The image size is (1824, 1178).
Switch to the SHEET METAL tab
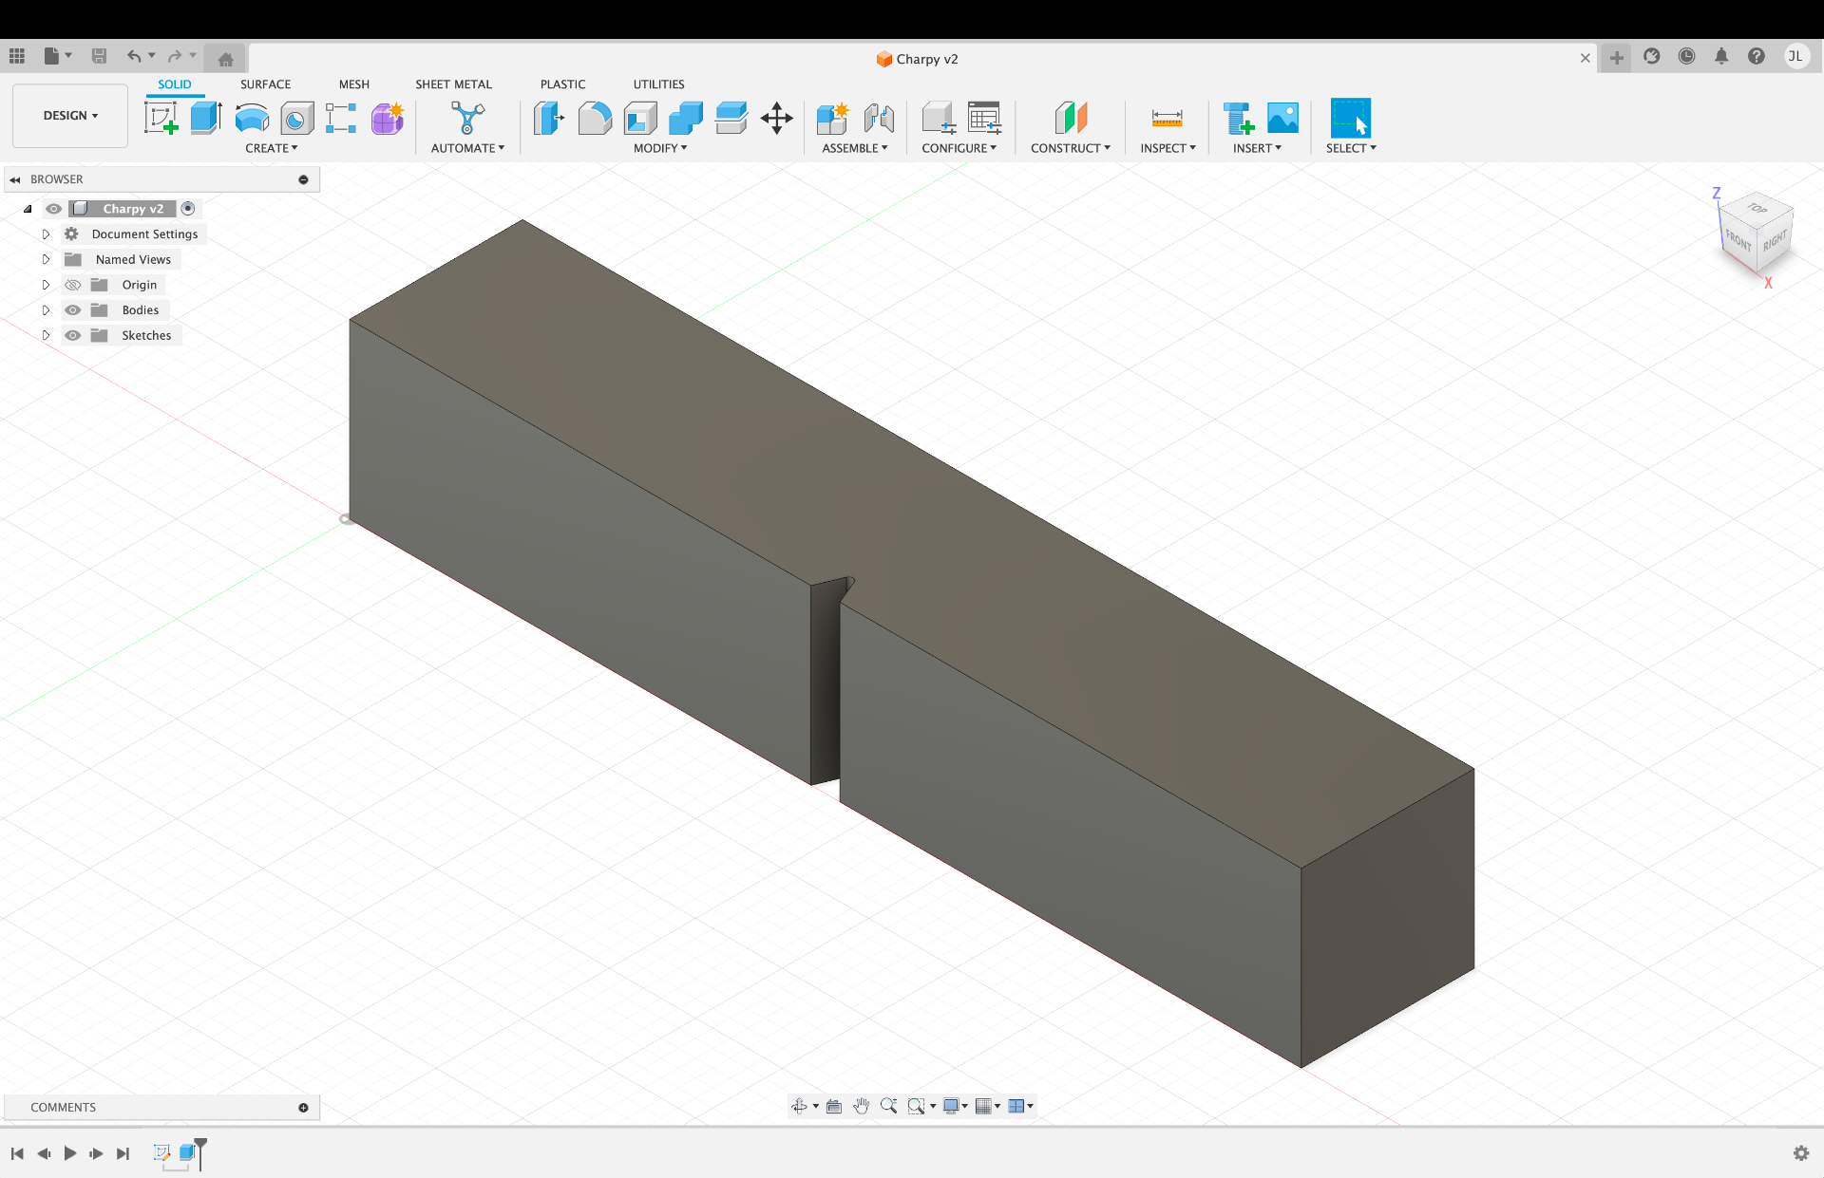tap(453, 84)
